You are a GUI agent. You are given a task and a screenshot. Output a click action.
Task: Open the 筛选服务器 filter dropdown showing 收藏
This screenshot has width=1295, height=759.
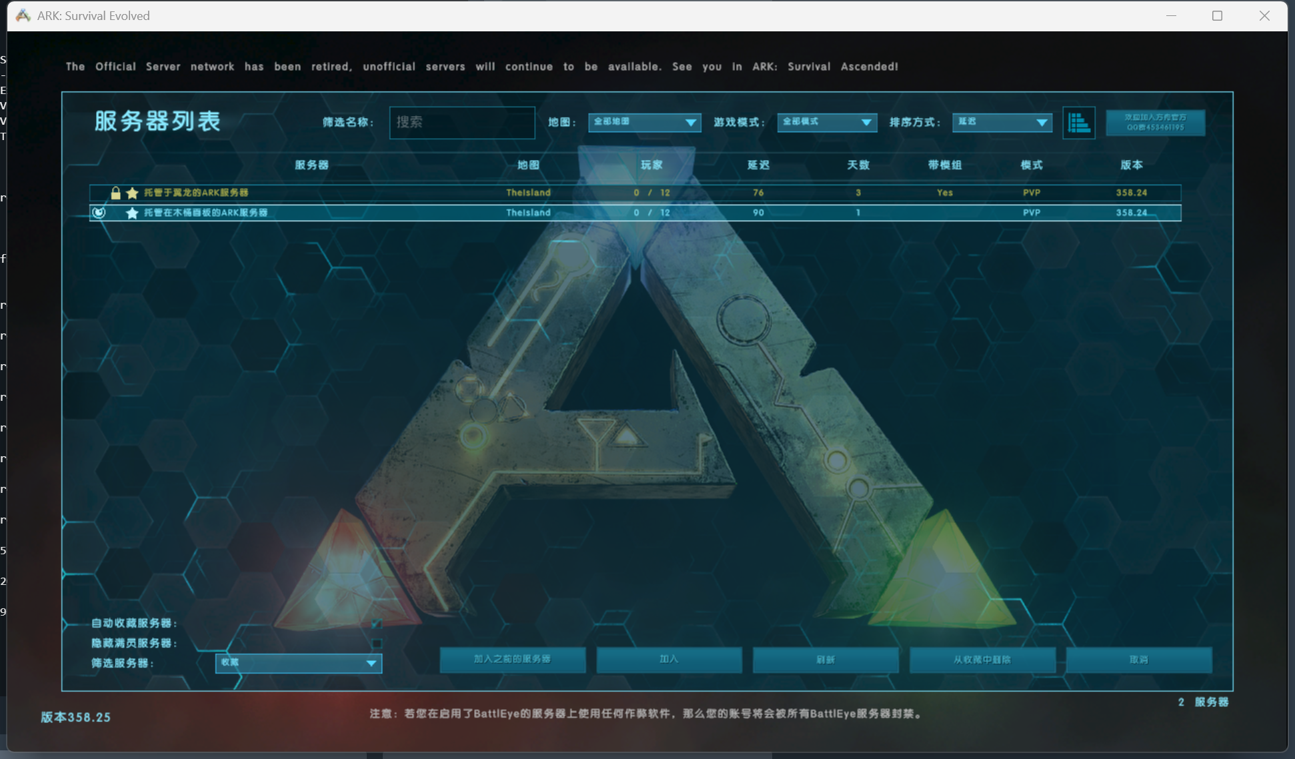click(x=298, y=663)
